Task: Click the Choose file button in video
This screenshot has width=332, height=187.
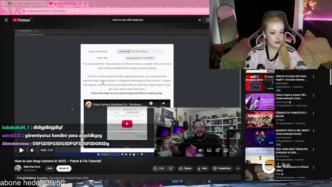Action: point(125,51)
